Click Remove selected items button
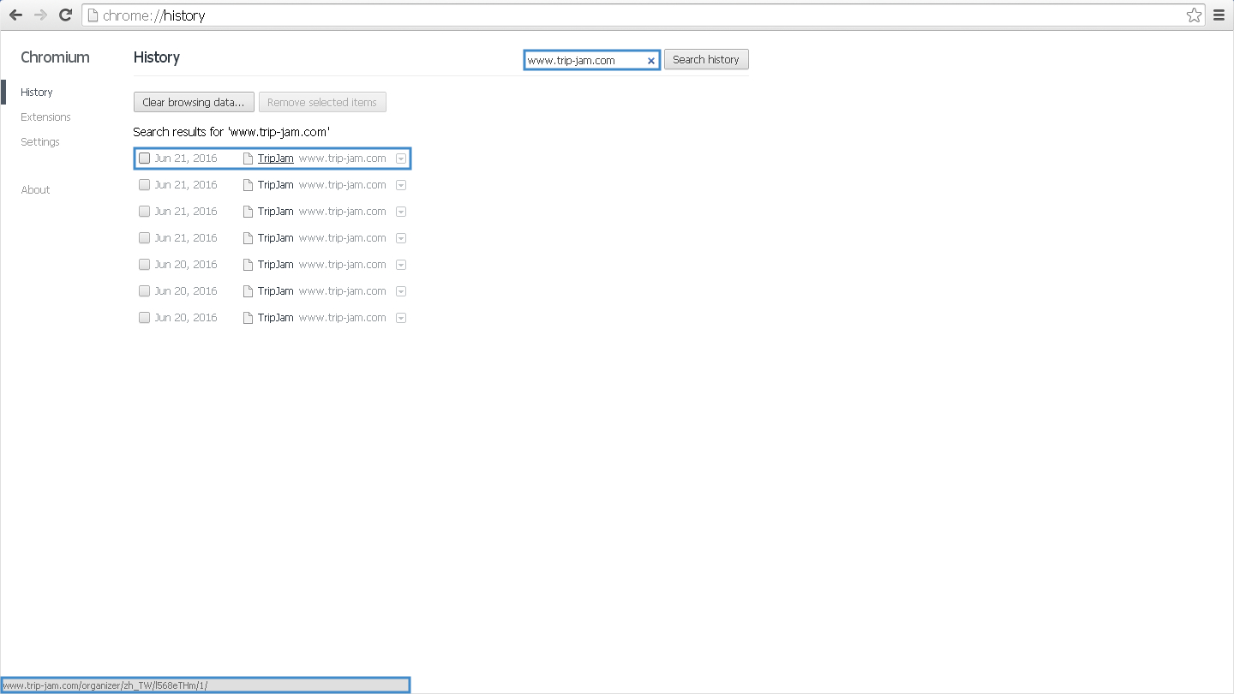Viewport: 1234px width, 694px height. click(x=322, y=102)
